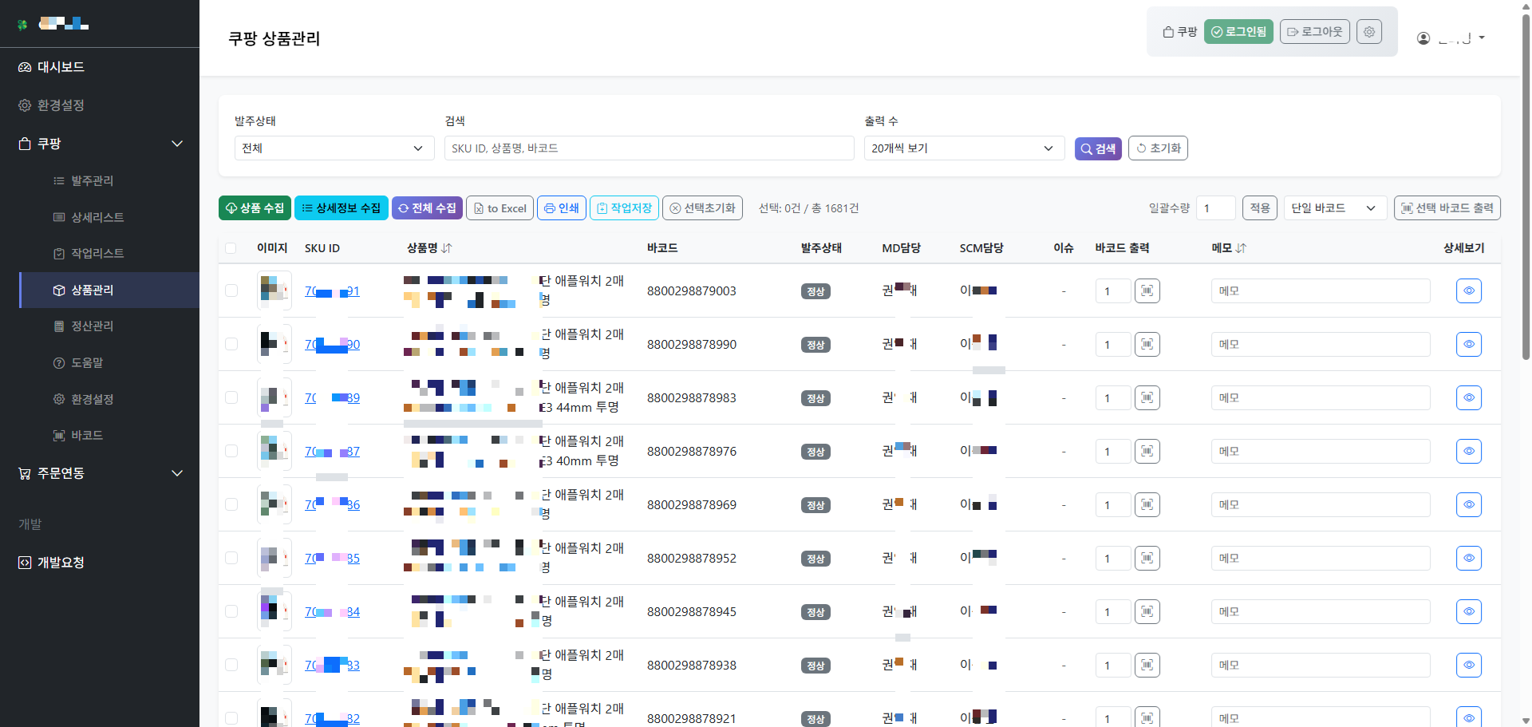Open the 발주상태 전체 dropdown

[x=334, y=148]
